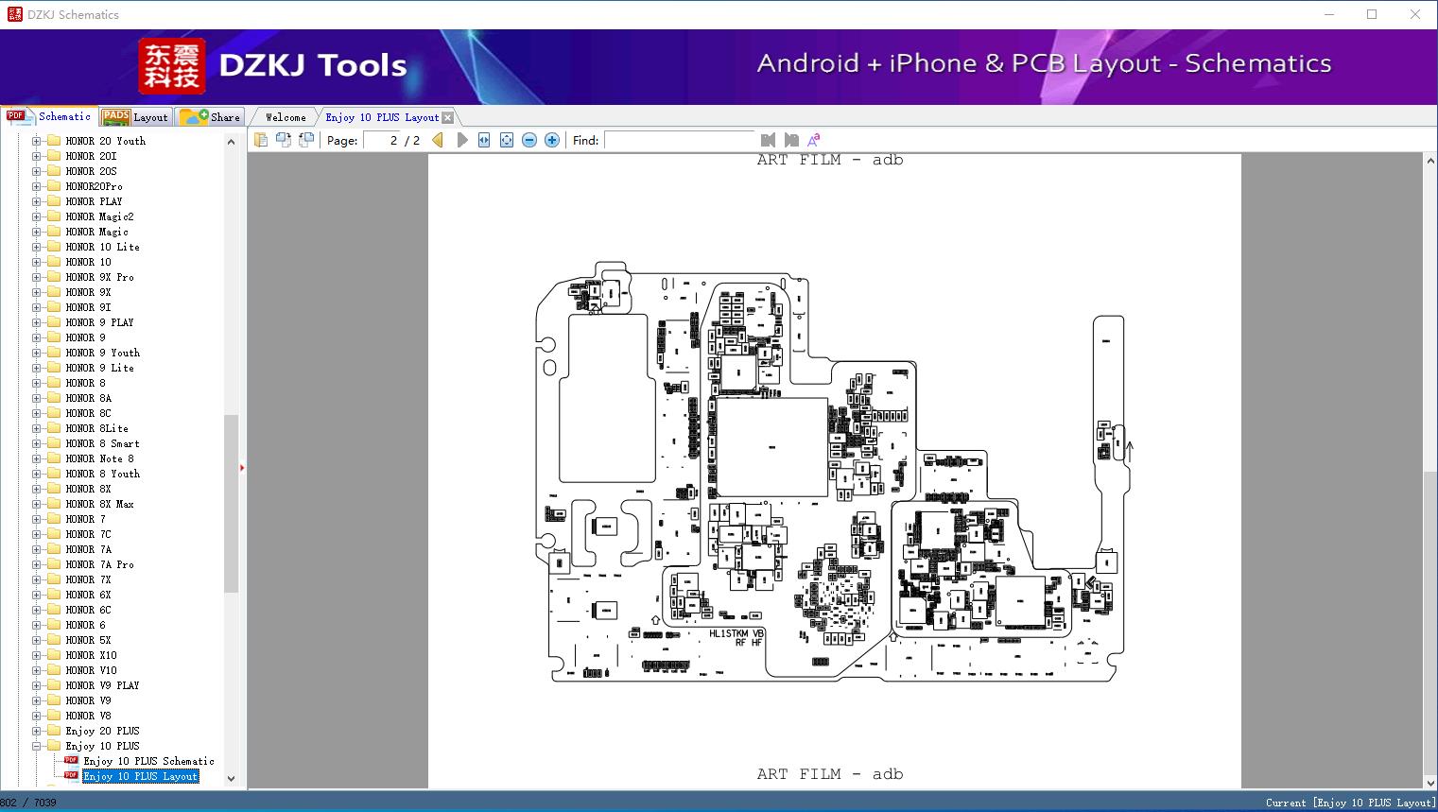Viewport: 1438px width, 812px height.
Task: Maximize the DZKJ Schematics window
Action: 1372,14
